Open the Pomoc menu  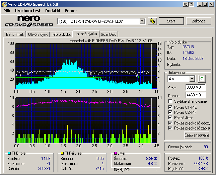tap(71, 11)
